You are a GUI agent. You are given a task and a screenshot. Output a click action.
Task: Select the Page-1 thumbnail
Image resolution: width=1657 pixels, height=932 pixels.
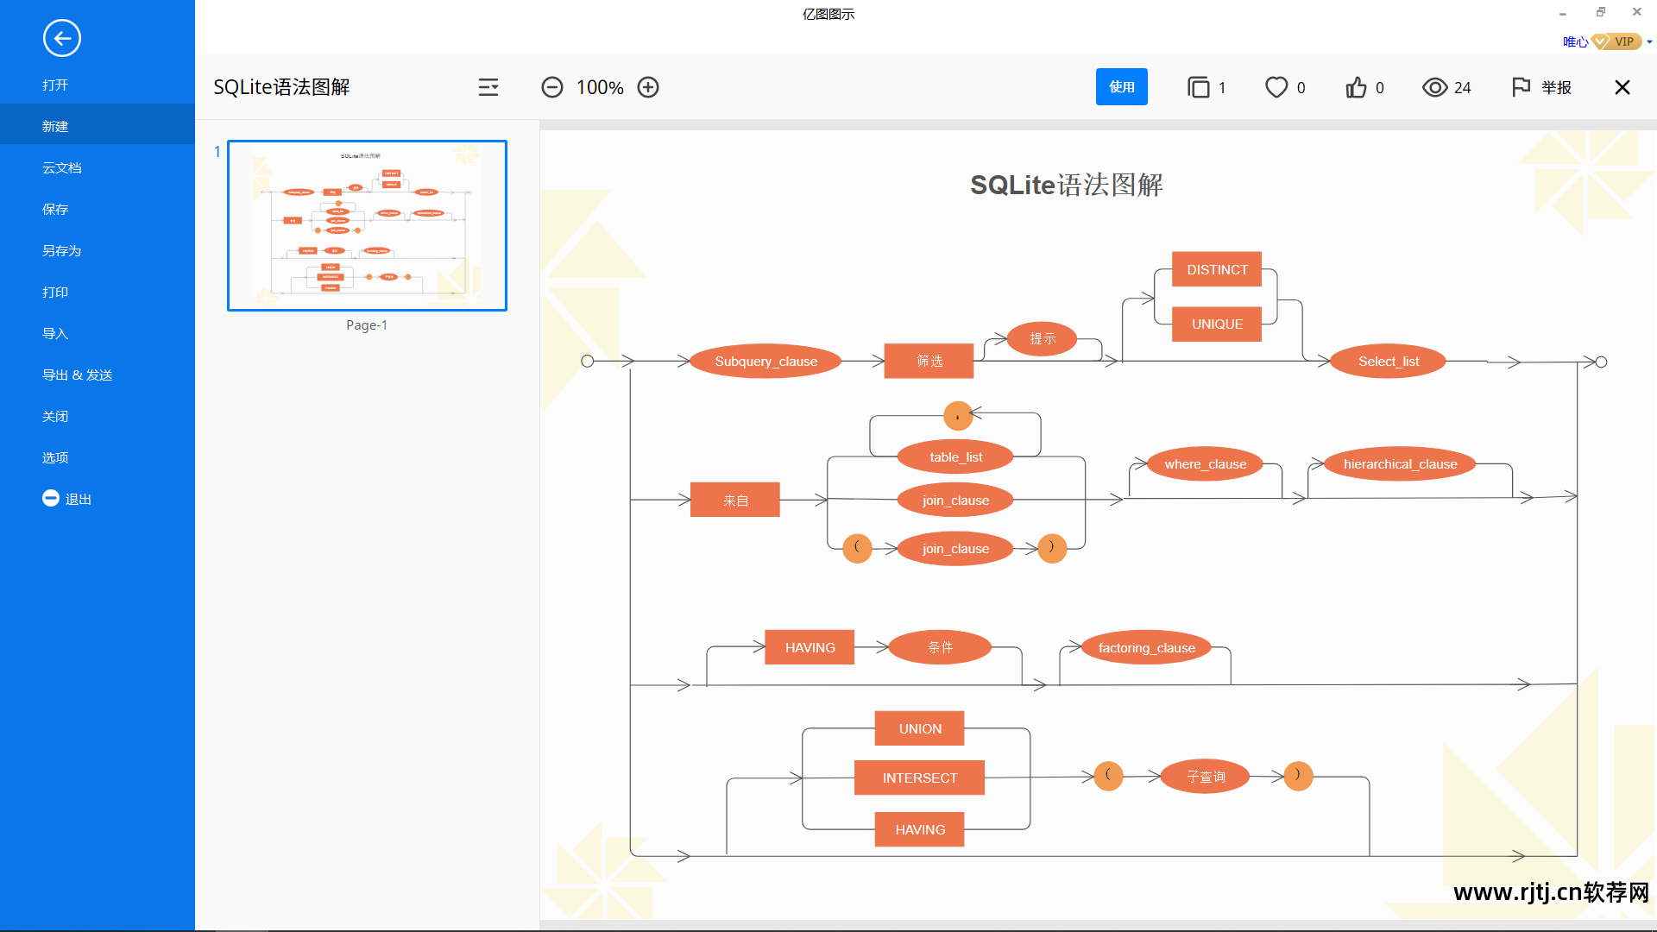click(367, 225)
